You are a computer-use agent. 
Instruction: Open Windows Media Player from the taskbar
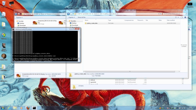(21, 108)
